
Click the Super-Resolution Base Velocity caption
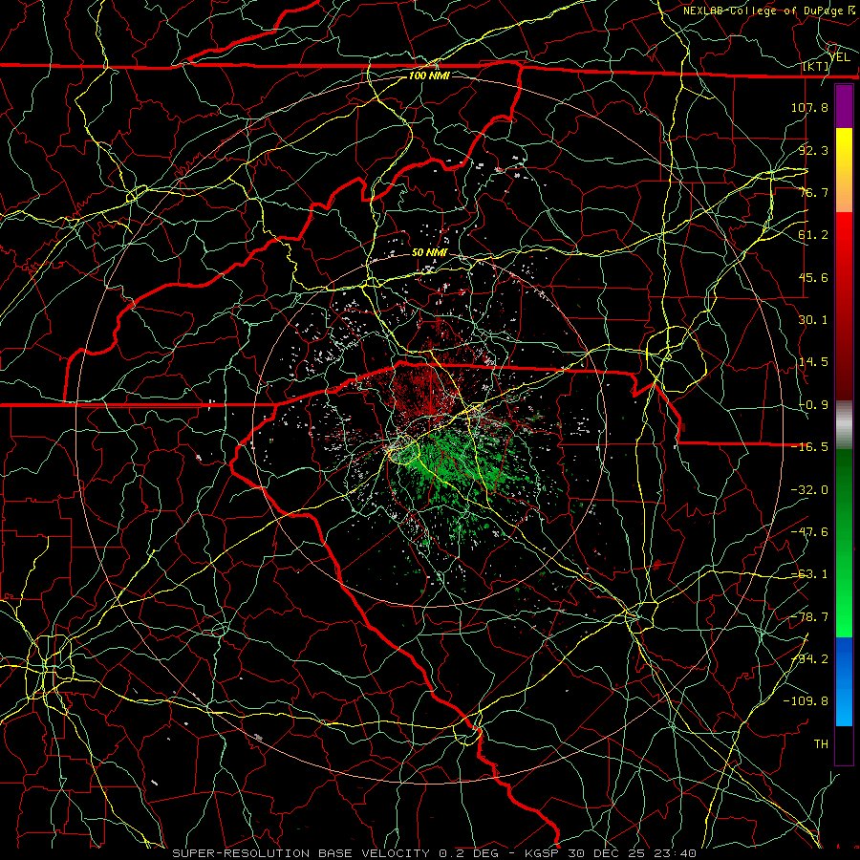435,853
